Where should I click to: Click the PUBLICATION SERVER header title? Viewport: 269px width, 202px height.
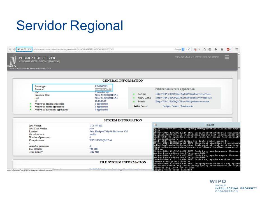click(37, 58)
